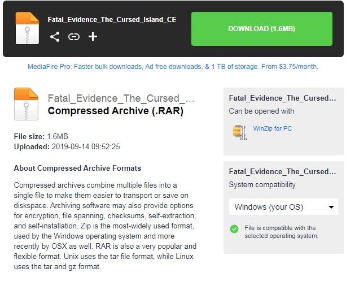
Task: Click the WinZip application icon
Action: (x=240, y=132)
